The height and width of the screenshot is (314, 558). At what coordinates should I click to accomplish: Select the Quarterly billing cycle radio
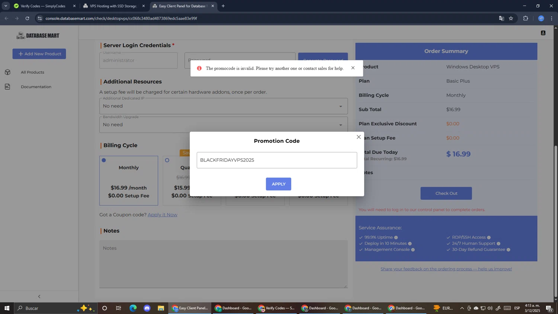pos(167,160)
